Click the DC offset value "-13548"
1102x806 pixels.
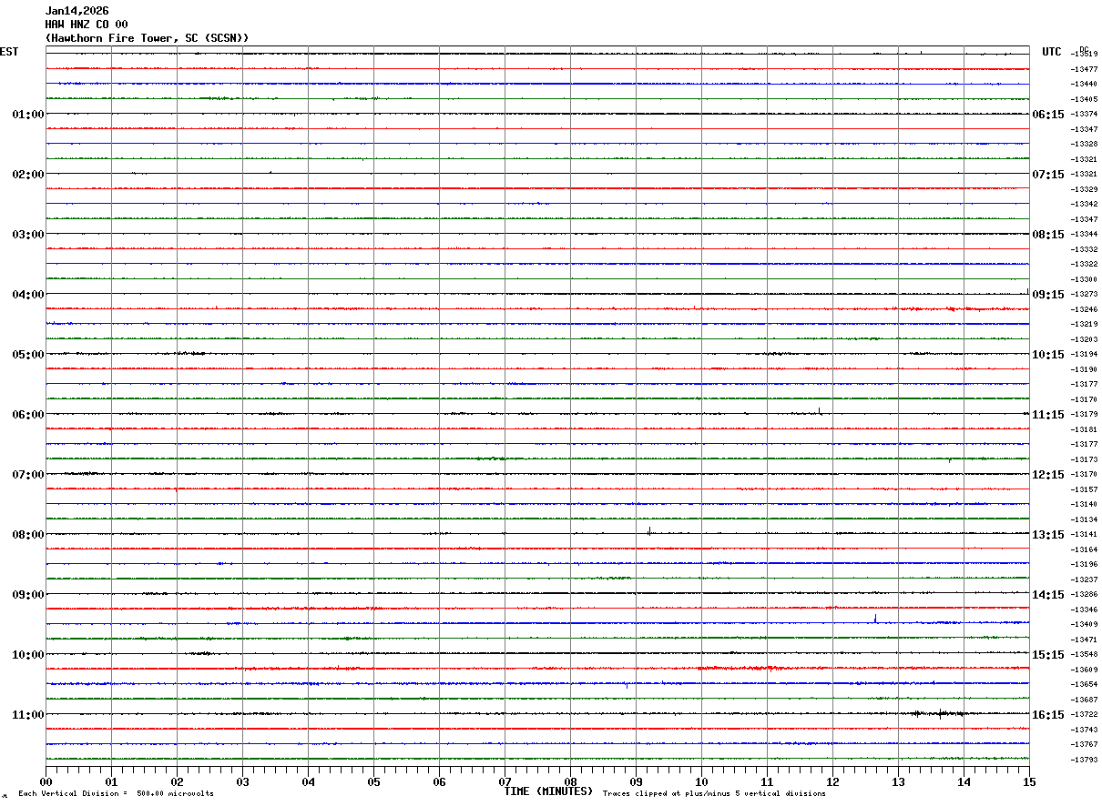[x=1085, y=654]
